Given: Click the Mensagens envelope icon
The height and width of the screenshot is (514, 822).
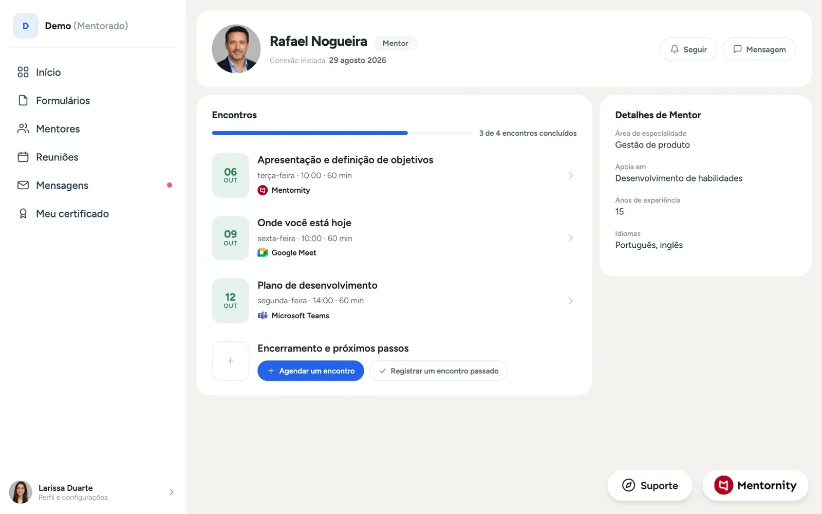Looking at the screenshot, I should [23, 185].
